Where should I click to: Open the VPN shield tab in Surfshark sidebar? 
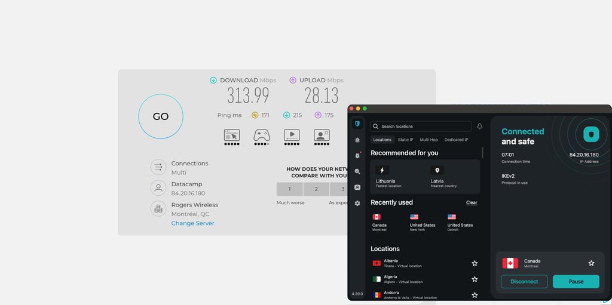[x=357, y=124]
